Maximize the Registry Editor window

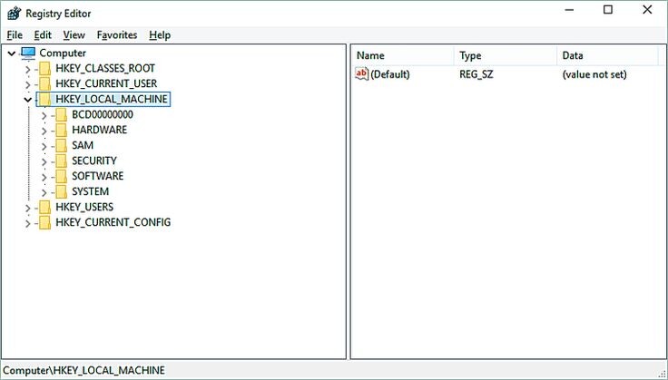click(608, 10)
